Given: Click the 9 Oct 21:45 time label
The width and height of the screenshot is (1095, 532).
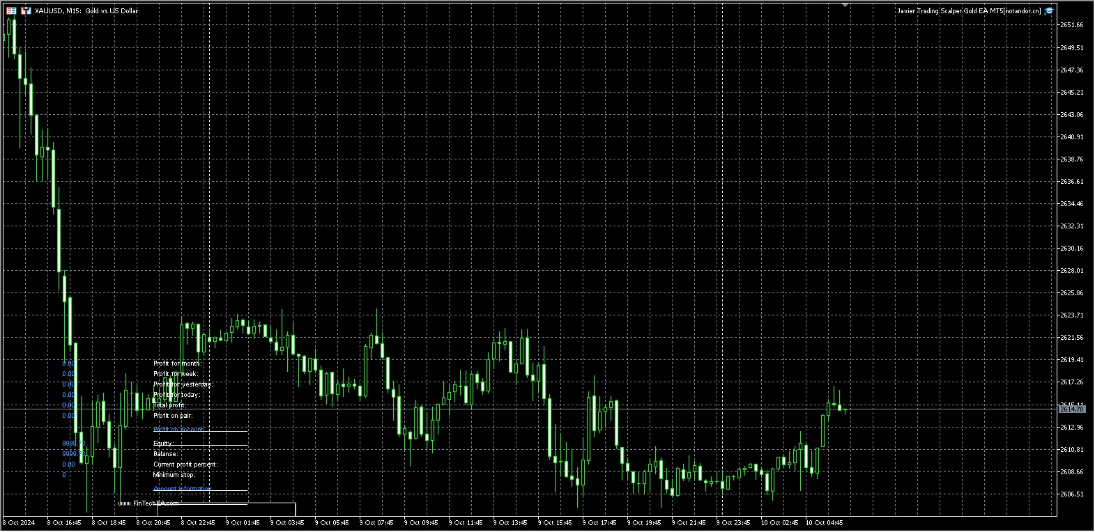Looking at the screenshot, I should (689, 523).
